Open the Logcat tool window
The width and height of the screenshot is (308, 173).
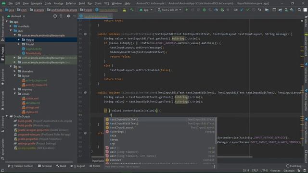click(x=77, y=166)
